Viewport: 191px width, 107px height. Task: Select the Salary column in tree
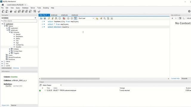[18, 39]
